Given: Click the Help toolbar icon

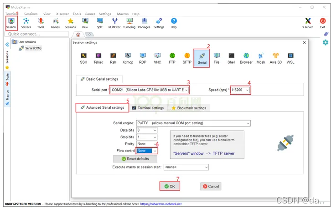Looking at the screenshot, I should (x=174, y=23).
